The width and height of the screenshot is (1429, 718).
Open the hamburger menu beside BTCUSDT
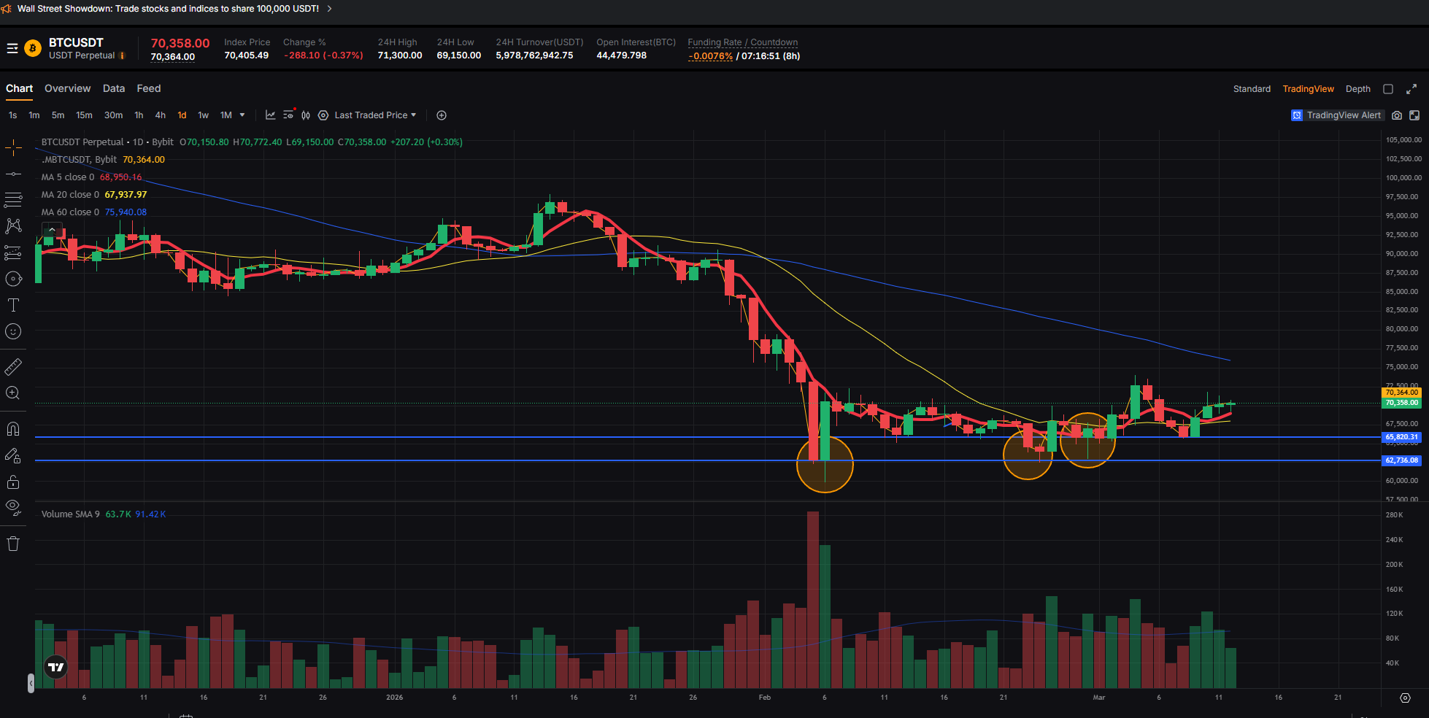pyautogui.click(x=12, y=48)
